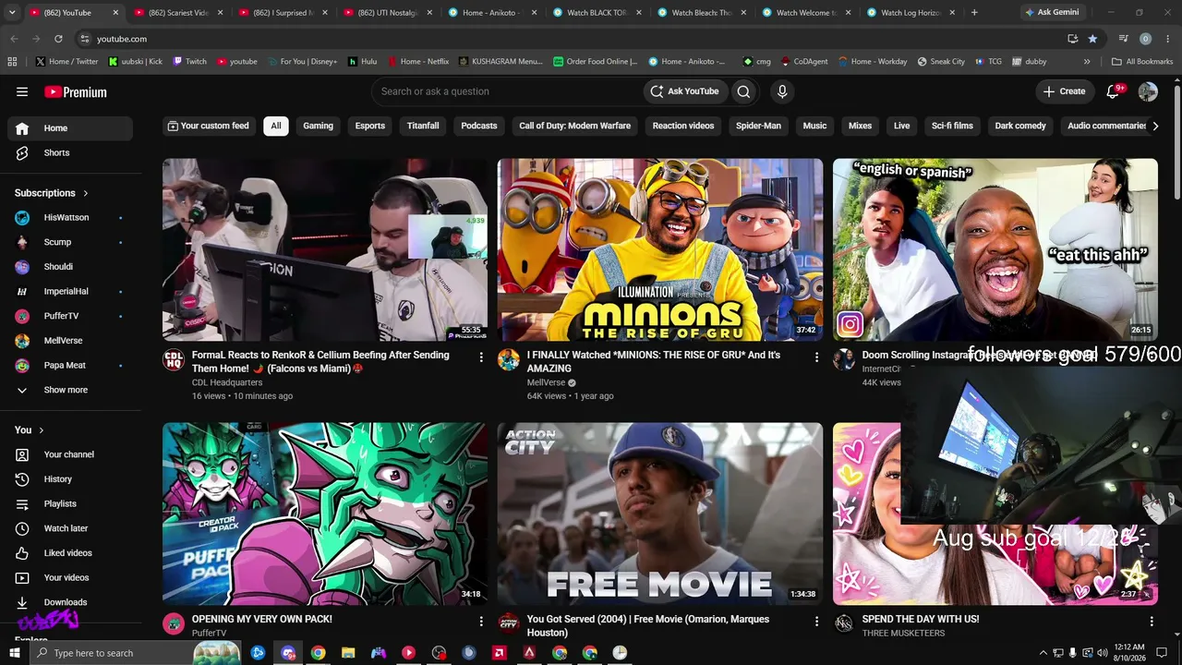Expand hidden bookmarks overflow chevron
Viewport: 1182px width, 665px height.
(1087, 62)
